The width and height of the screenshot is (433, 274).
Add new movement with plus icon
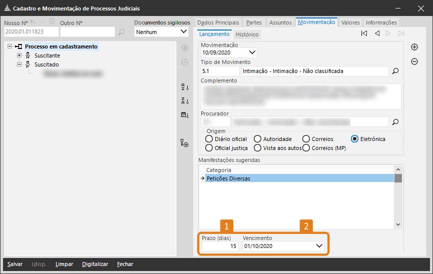pos(414,47)
